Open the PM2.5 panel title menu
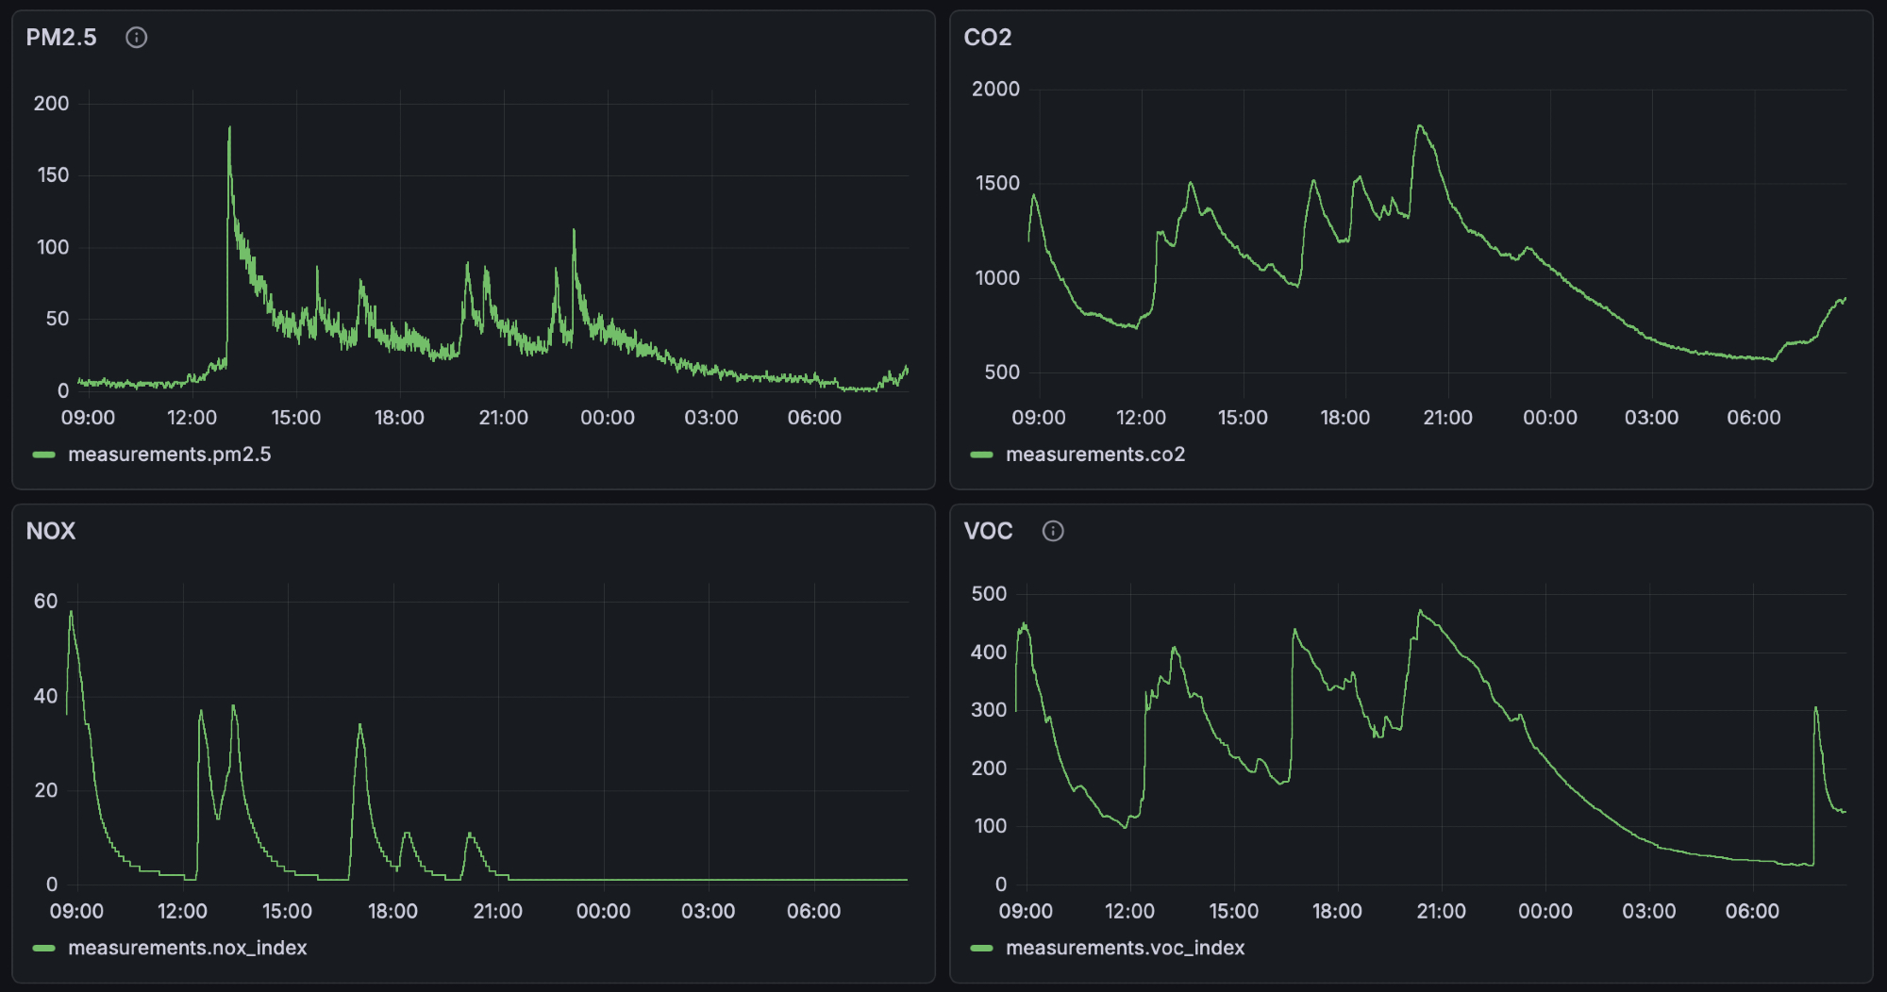 pyautogui.click(x=61, y=38)
